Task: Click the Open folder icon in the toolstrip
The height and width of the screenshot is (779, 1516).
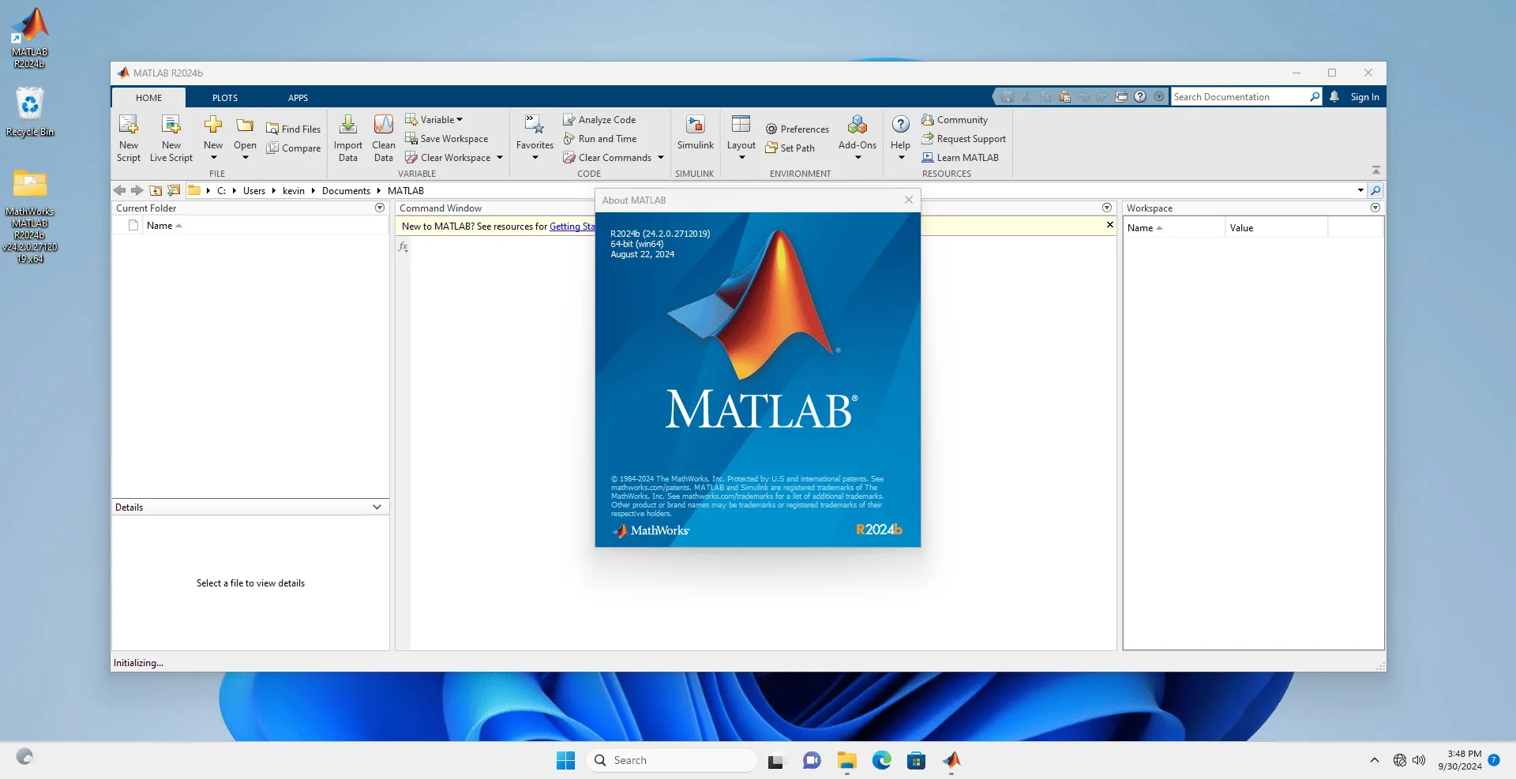Action: click(x=245, y=126)
